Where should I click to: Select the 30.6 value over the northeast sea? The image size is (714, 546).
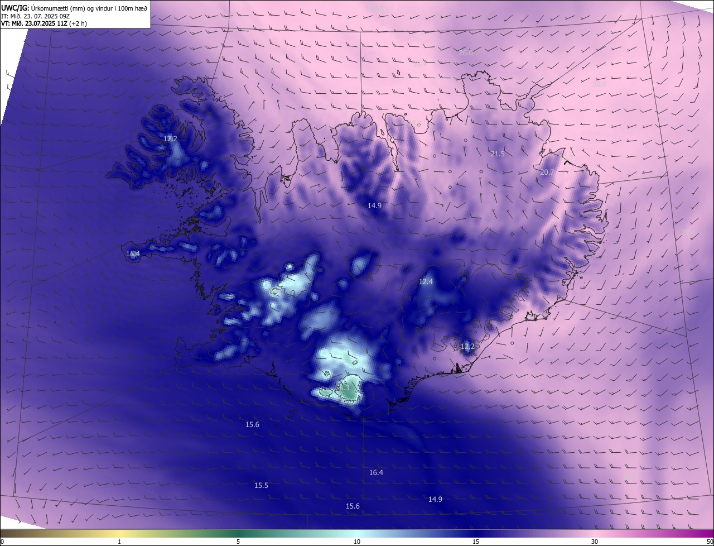coord(600,84)
